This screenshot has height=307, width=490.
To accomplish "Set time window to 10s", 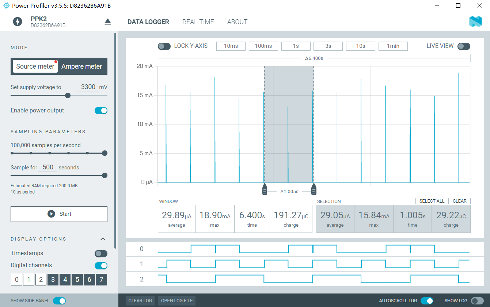I will coord(361,46).
